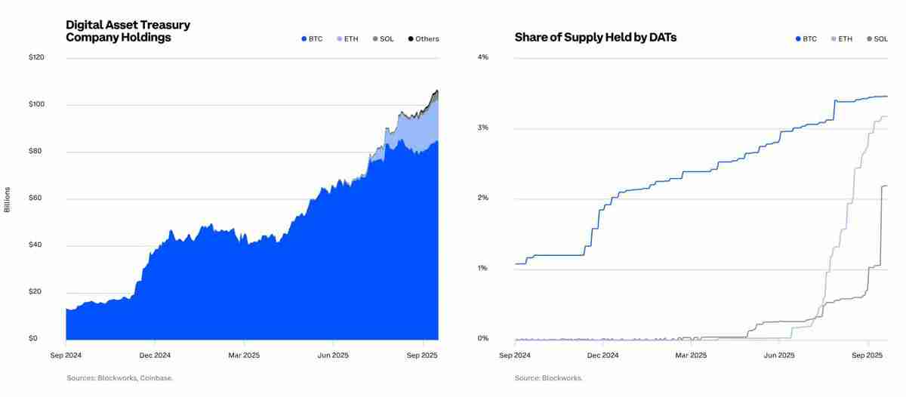Click Jun 2025 on the Share of Supply x-axis
906x397 pixels.
click(x=780, y=355)
